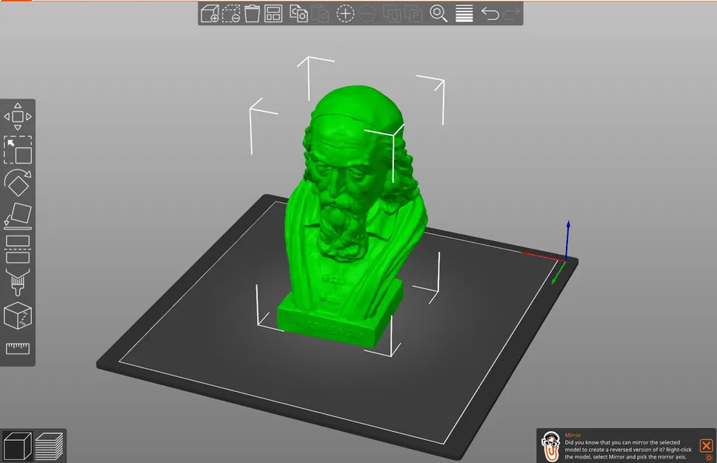Click the Split to objects icon
Viewport: 717px width, 463px height.
pyautogui.click(x=393, y=14)
